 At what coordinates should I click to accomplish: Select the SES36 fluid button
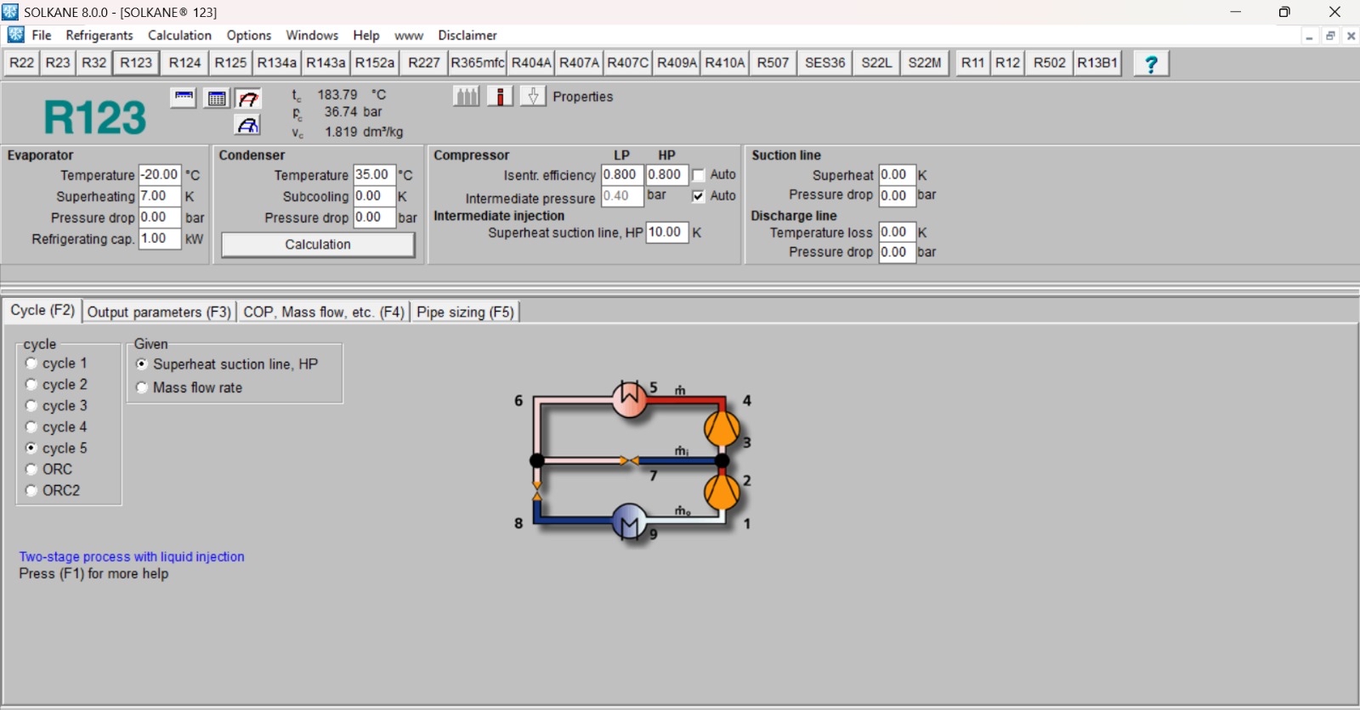(x=825, y=63)
